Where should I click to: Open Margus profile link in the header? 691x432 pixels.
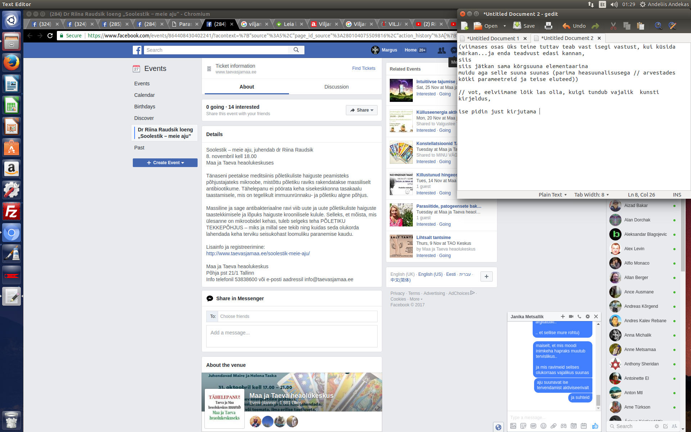point(384,50)
